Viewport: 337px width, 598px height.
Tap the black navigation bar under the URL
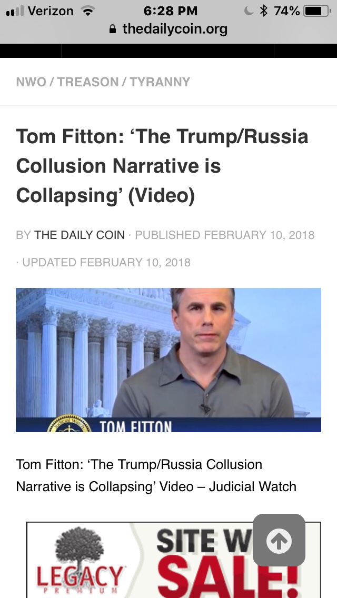click(x=168, y=51)
